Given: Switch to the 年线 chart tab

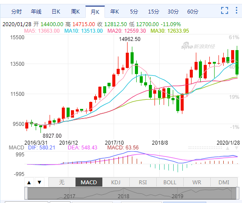Looking at the screenshot, I should [36, 12].
